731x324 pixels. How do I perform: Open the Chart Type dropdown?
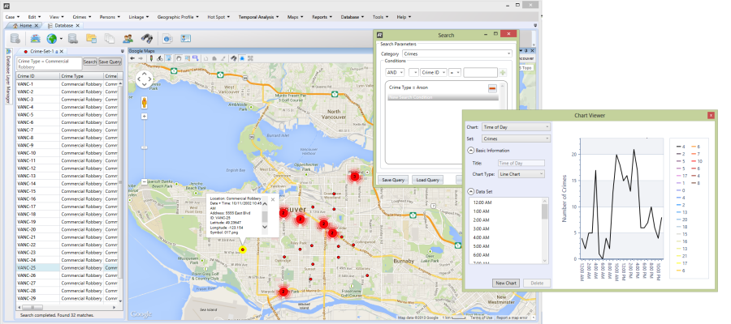[x=523, y=173]
